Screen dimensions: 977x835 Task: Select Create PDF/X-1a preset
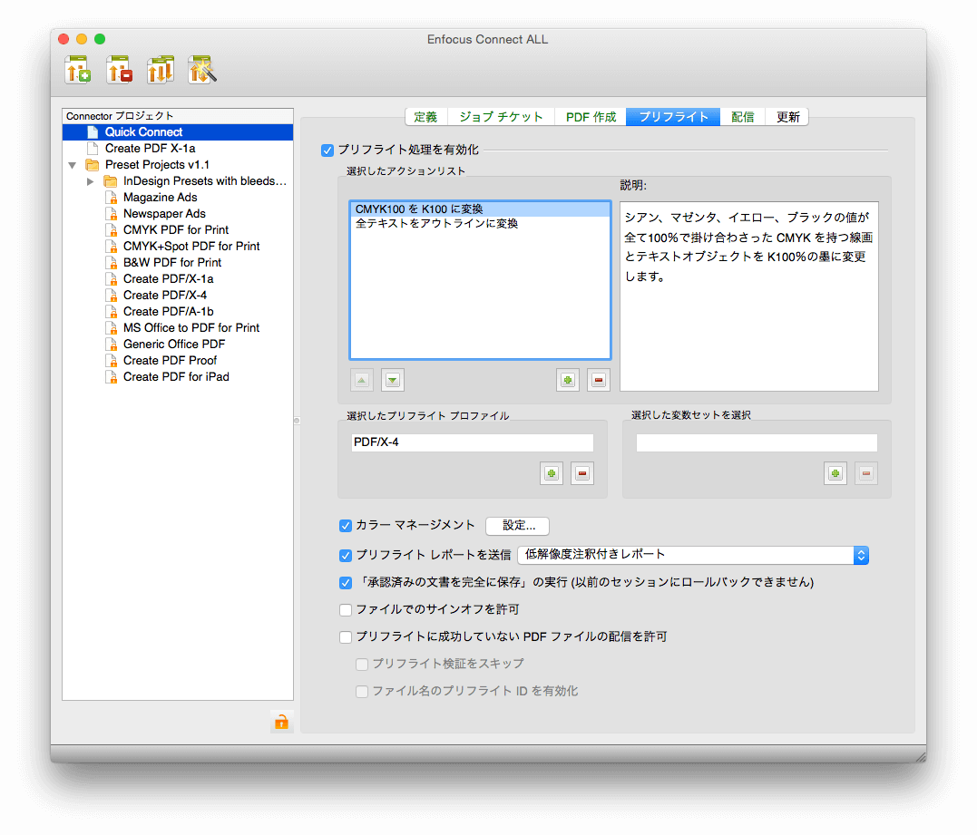[x=178, y=279]
